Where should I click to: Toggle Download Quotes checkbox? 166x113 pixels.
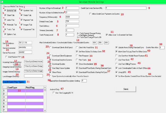[50, 64]
